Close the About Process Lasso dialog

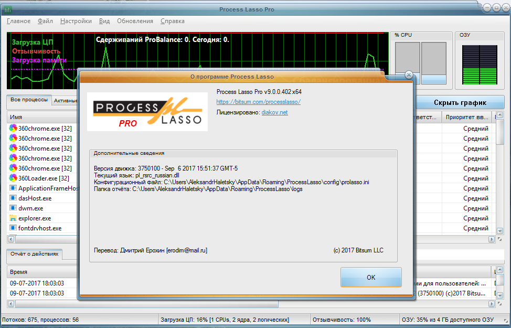[409, 75]
